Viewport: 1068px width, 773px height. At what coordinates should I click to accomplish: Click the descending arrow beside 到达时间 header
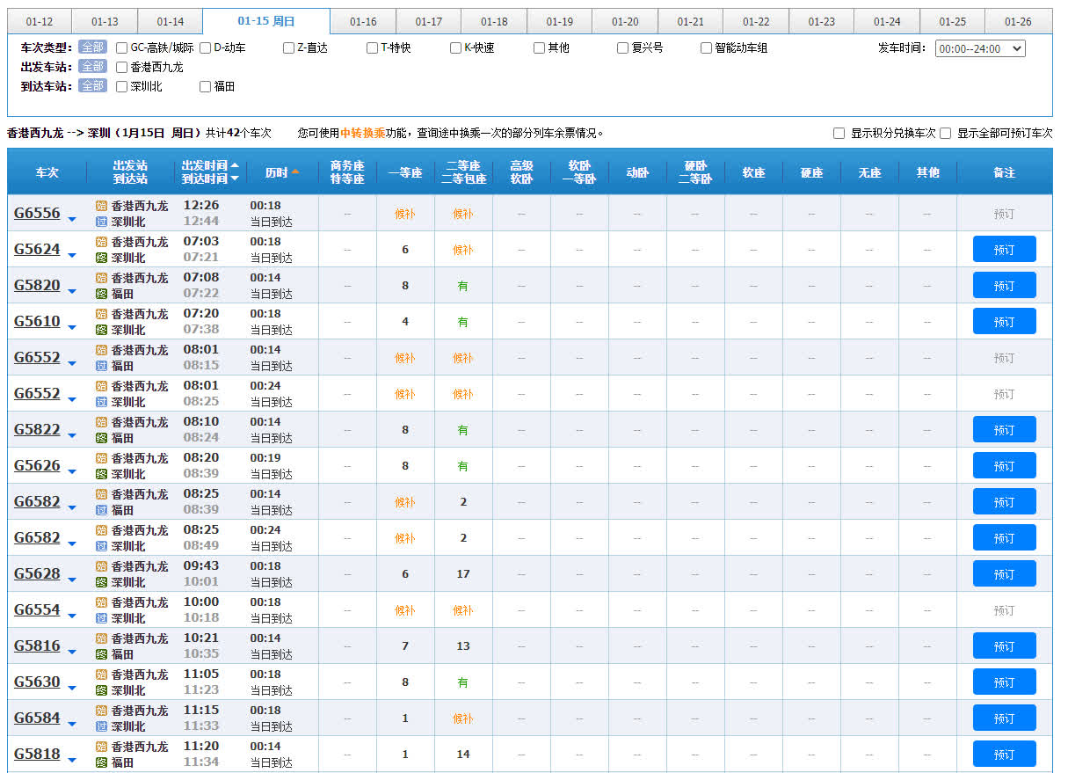pos(235,179)
